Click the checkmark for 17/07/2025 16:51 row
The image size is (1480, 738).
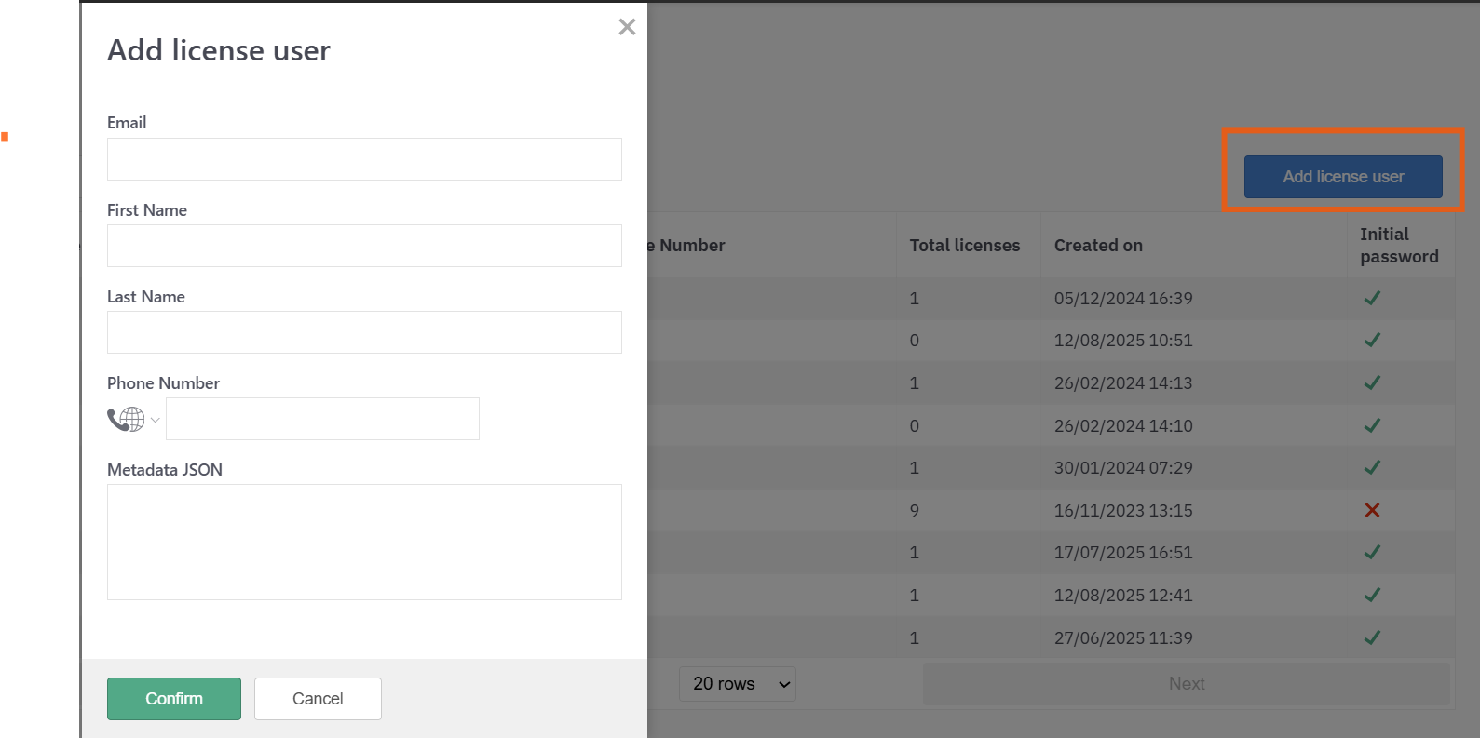coord(1372,552)
